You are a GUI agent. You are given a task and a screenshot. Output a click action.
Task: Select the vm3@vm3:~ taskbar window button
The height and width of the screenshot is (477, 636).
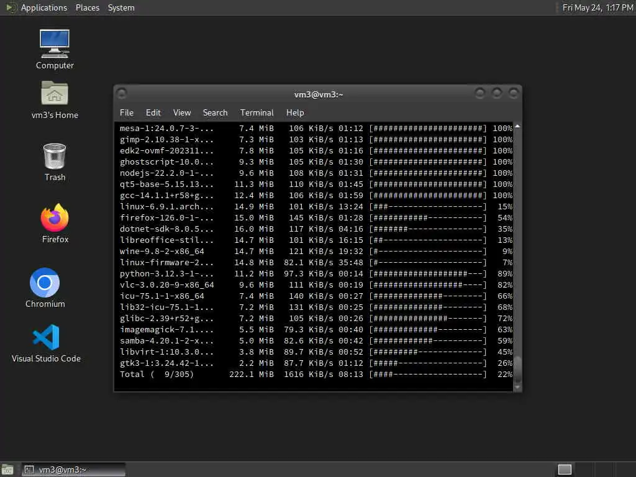[73, 470]
